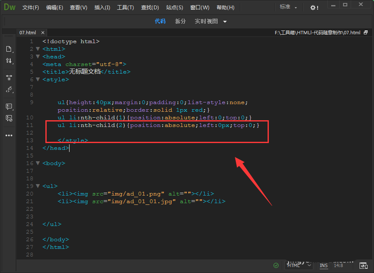Collapse the <style> block on line 6
Viewport: 374px width, 273px height.
tap(38, 80)
